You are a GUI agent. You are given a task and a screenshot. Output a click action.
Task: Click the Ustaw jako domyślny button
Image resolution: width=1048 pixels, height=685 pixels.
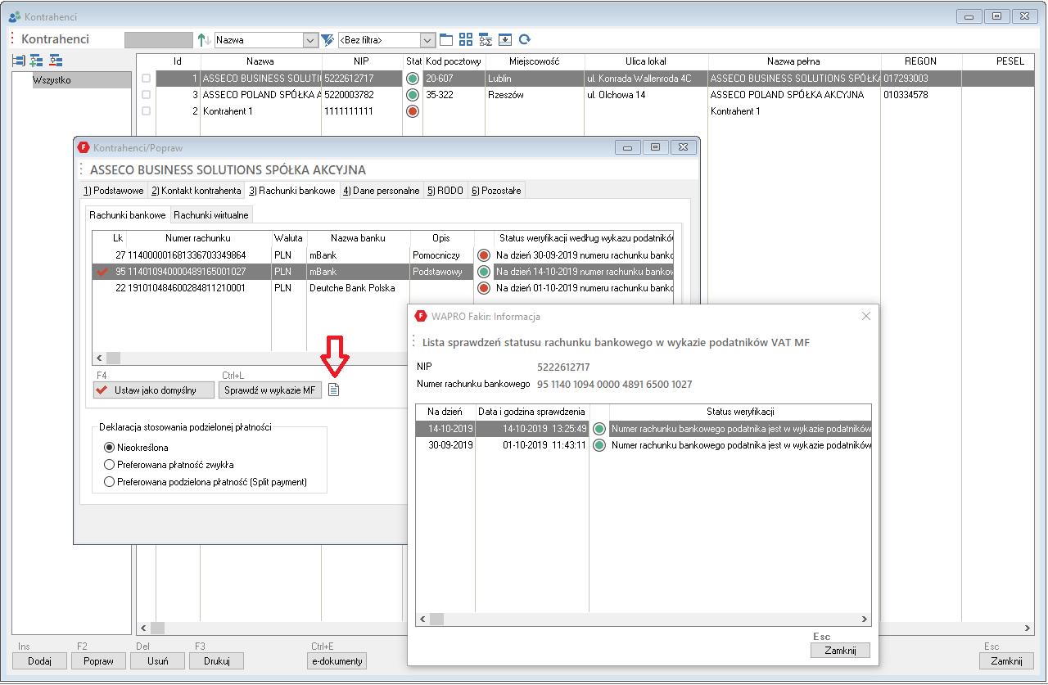tap(154, 390)
